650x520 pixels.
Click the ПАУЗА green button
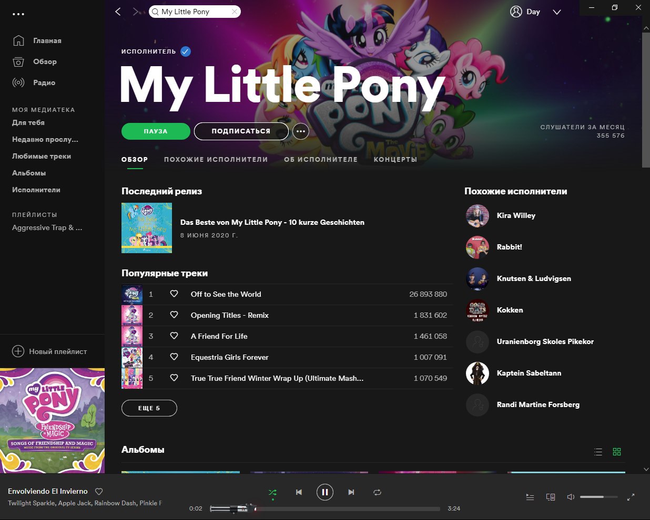[156, 131]
